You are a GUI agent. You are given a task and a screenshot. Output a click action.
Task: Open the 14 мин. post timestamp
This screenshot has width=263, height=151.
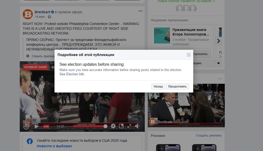coord(40,17)
